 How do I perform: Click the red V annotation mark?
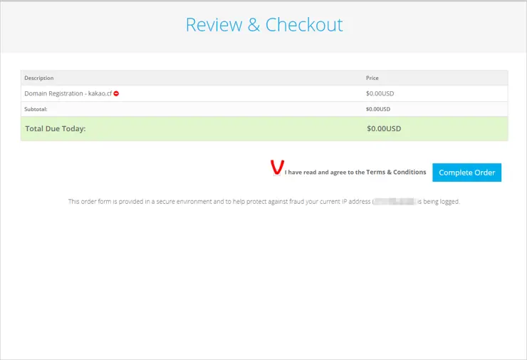277,168
